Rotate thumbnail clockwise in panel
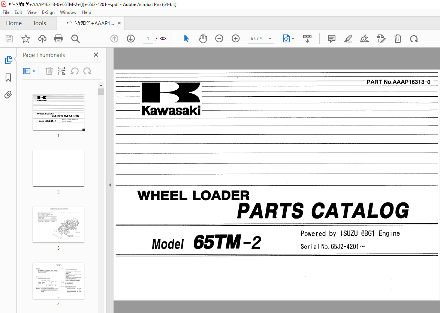The image size is (440, 313). point(87,71)
